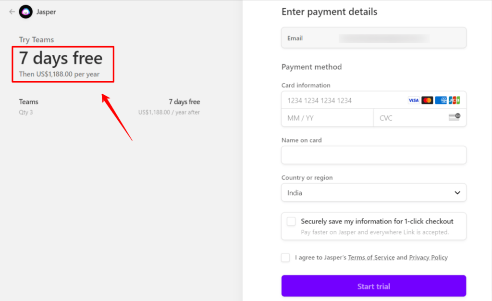
Task: Click the Visa card icon
Action: 413,100
